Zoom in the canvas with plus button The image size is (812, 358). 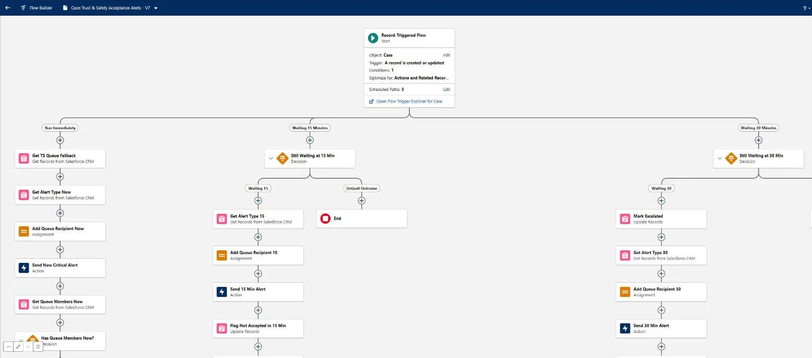point(28,347)
